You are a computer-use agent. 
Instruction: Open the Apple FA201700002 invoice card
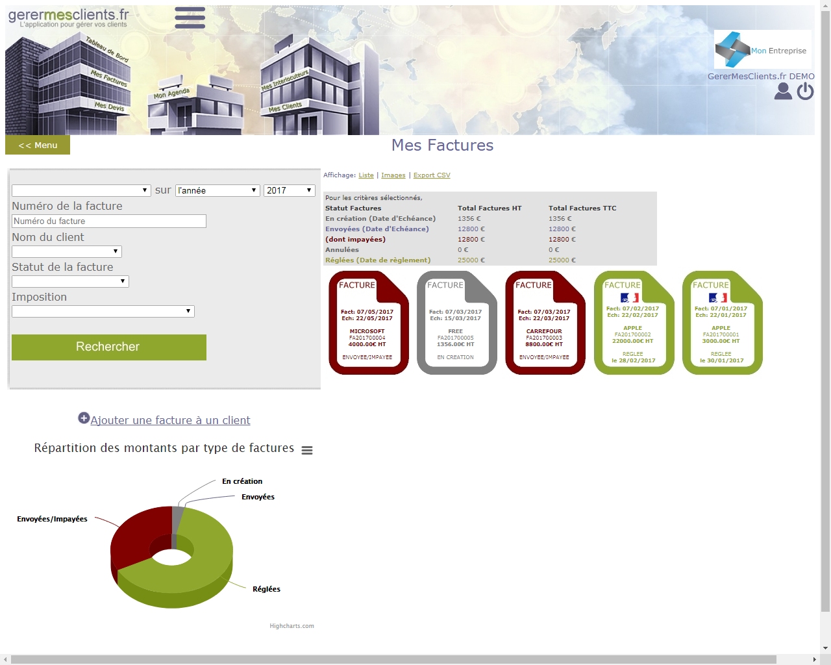(634, 323)
